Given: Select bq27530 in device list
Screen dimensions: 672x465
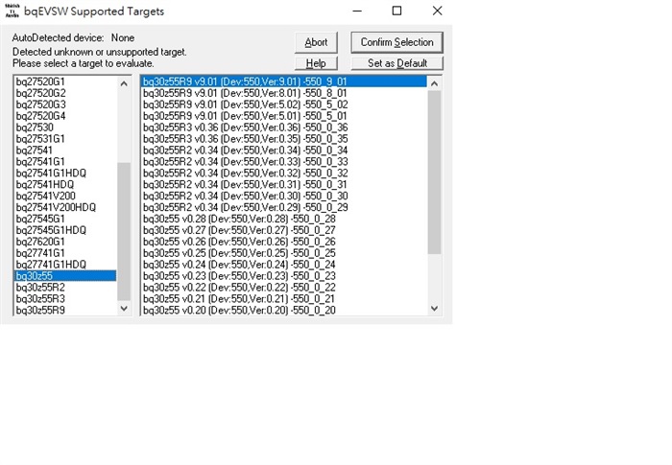Looking at the screenshot, I should point(65,128).
